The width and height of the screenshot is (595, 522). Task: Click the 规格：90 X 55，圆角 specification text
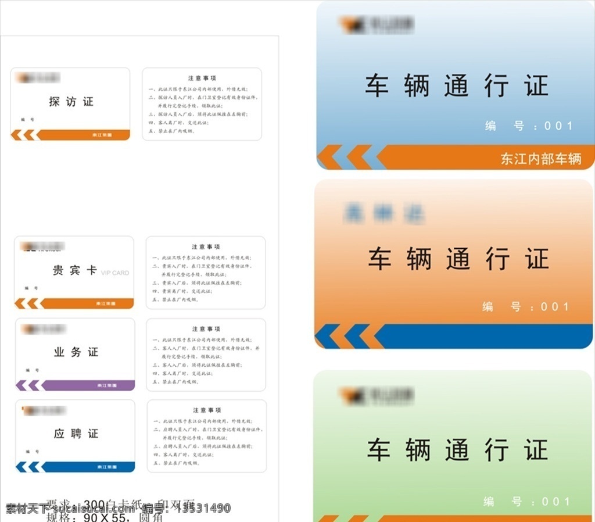105,517
